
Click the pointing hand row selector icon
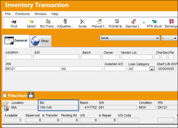coord(5,104)
